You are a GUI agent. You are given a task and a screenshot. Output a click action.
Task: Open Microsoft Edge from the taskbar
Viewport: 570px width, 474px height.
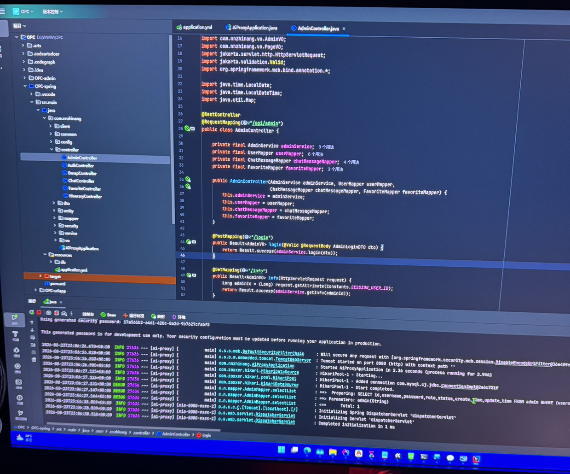307,451
